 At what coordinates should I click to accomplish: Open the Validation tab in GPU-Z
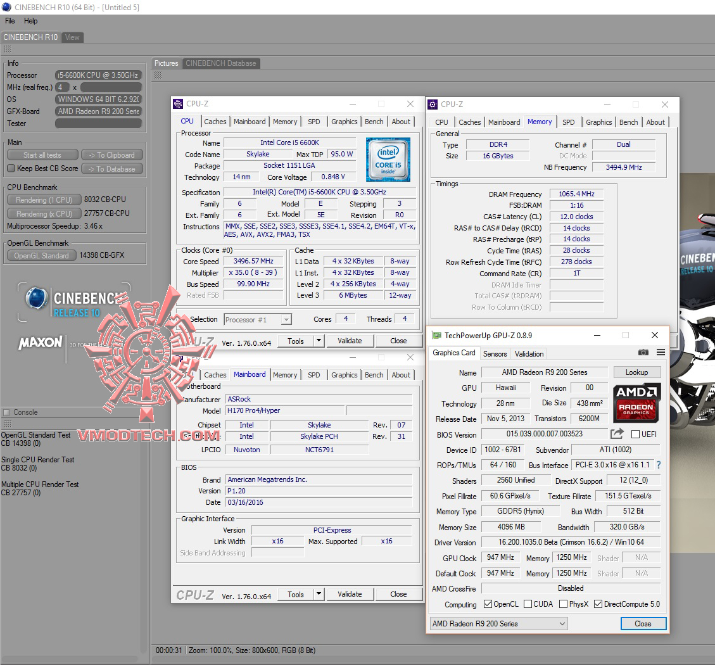[x=529, y=353]
